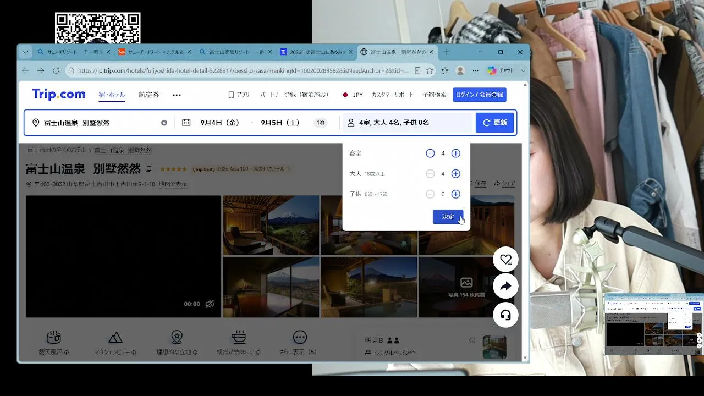Open the tab search dropdown arrow
Image resolution: width=704 pixels, height=396 pixels.
[25, 52]
